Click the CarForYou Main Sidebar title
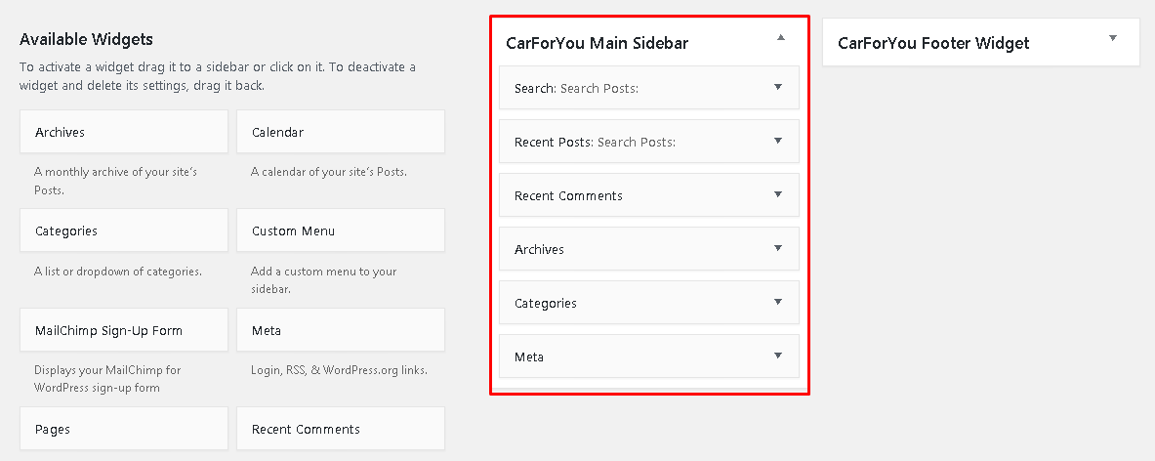Screen dimensions: 1155x461 click(598, 43)
